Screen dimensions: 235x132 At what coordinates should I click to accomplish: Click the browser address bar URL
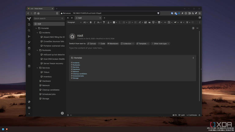click(87, 13)
